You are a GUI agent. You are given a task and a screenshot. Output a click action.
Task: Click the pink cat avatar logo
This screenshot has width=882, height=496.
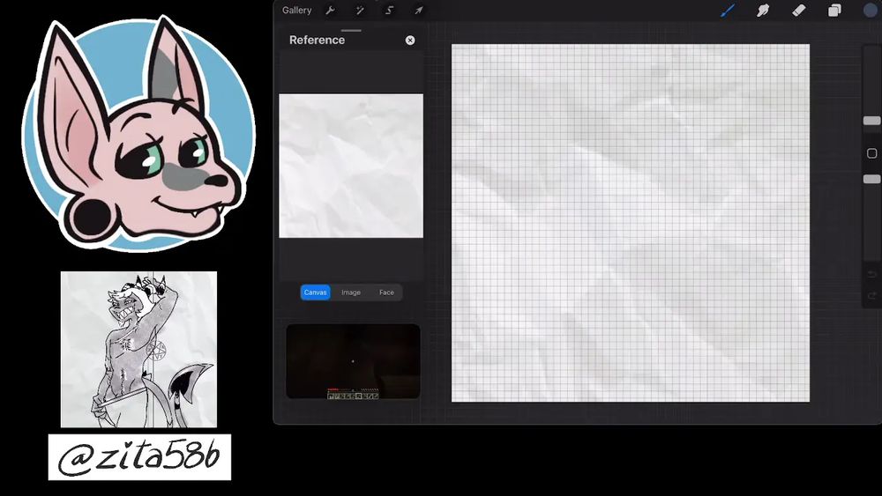pos(138,133)
